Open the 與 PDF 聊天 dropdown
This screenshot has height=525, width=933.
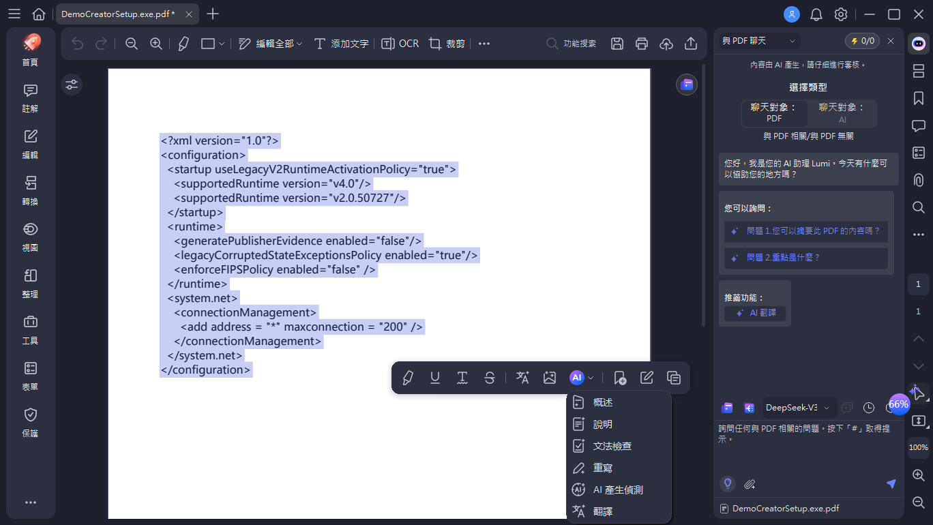(758, 41)
